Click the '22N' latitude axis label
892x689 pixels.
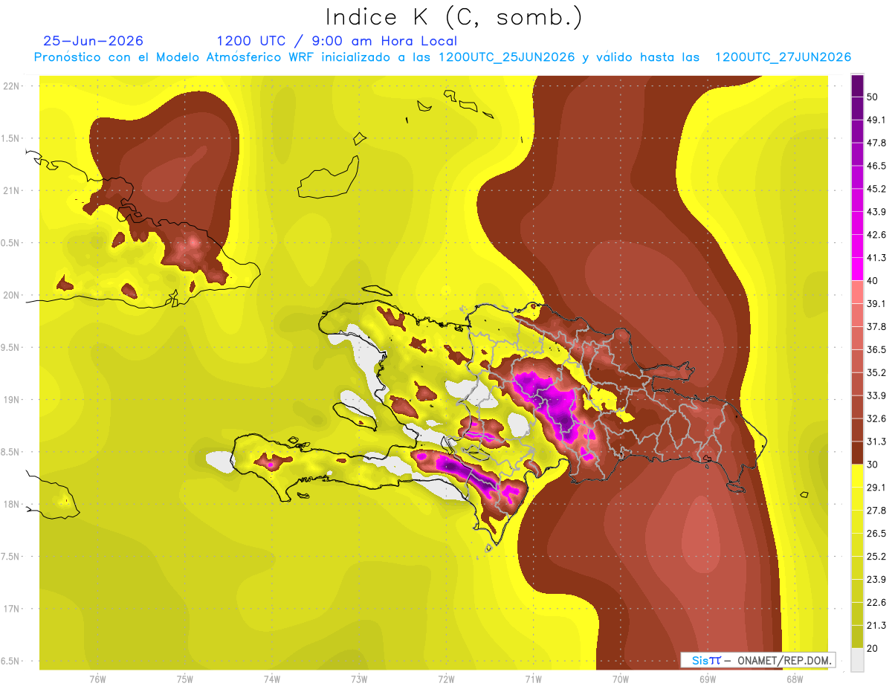[x=12, y=86]
